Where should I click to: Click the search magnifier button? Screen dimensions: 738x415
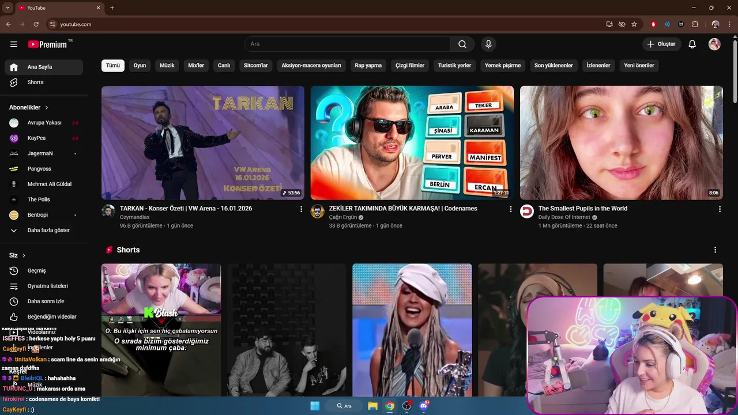pos(462,44)
